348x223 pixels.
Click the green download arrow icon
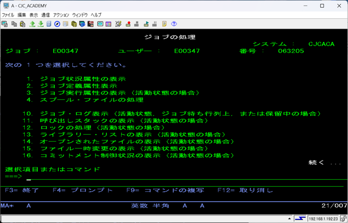coord(41,24)
